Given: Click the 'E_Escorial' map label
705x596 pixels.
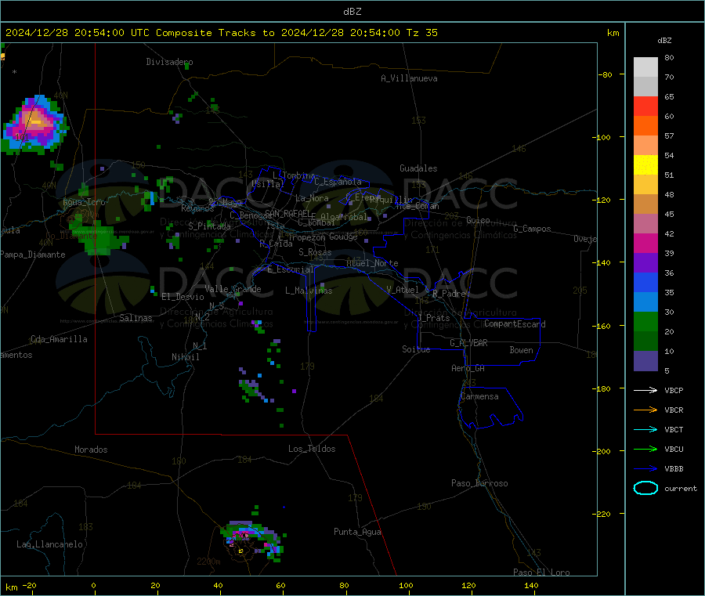Looking at the screenshot, I should point(291,269).
